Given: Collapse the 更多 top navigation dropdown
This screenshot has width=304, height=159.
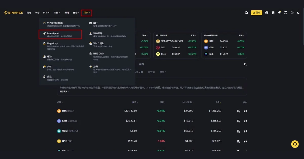Looking at the screenshot, I should click(87, 13).
